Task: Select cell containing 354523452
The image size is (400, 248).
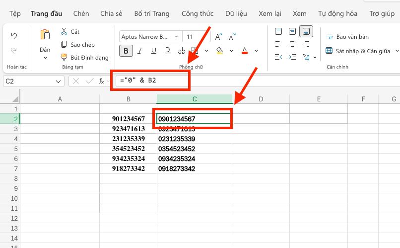Action: 129,149
